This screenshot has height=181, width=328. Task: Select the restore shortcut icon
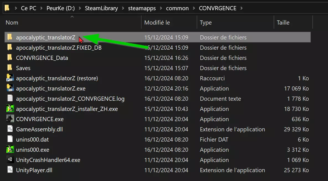[x=10, y=78]
